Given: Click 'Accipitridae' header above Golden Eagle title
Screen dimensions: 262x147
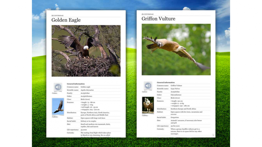Looking at the screenshot, I should coord(57,15).
